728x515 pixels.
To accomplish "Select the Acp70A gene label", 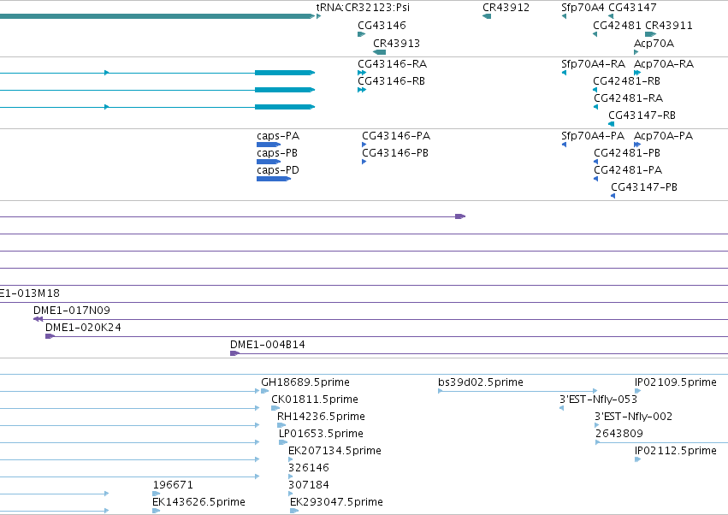I will pos(654,43).
